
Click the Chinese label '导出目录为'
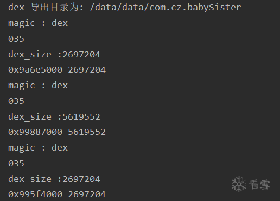coord(55,8)
